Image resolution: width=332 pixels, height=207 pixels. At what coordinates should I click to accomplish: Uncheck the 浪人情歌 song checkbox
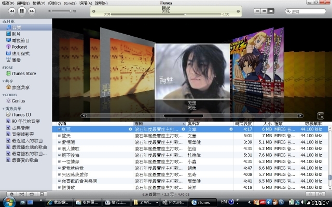point(59,149)
